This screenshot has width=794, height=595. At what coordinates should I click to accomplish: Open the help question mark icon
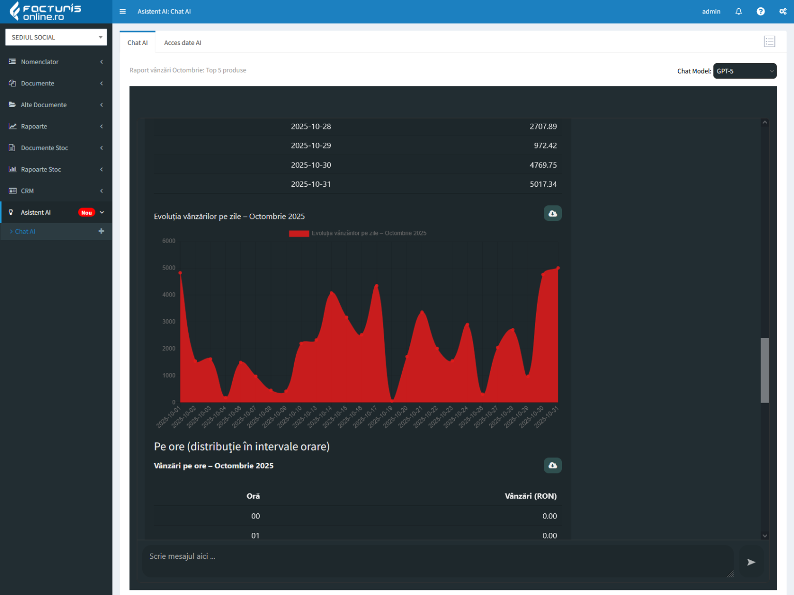[760, 11]
